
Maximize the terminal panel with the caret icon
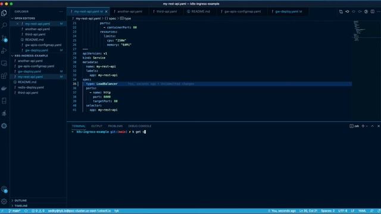point(373,126)
